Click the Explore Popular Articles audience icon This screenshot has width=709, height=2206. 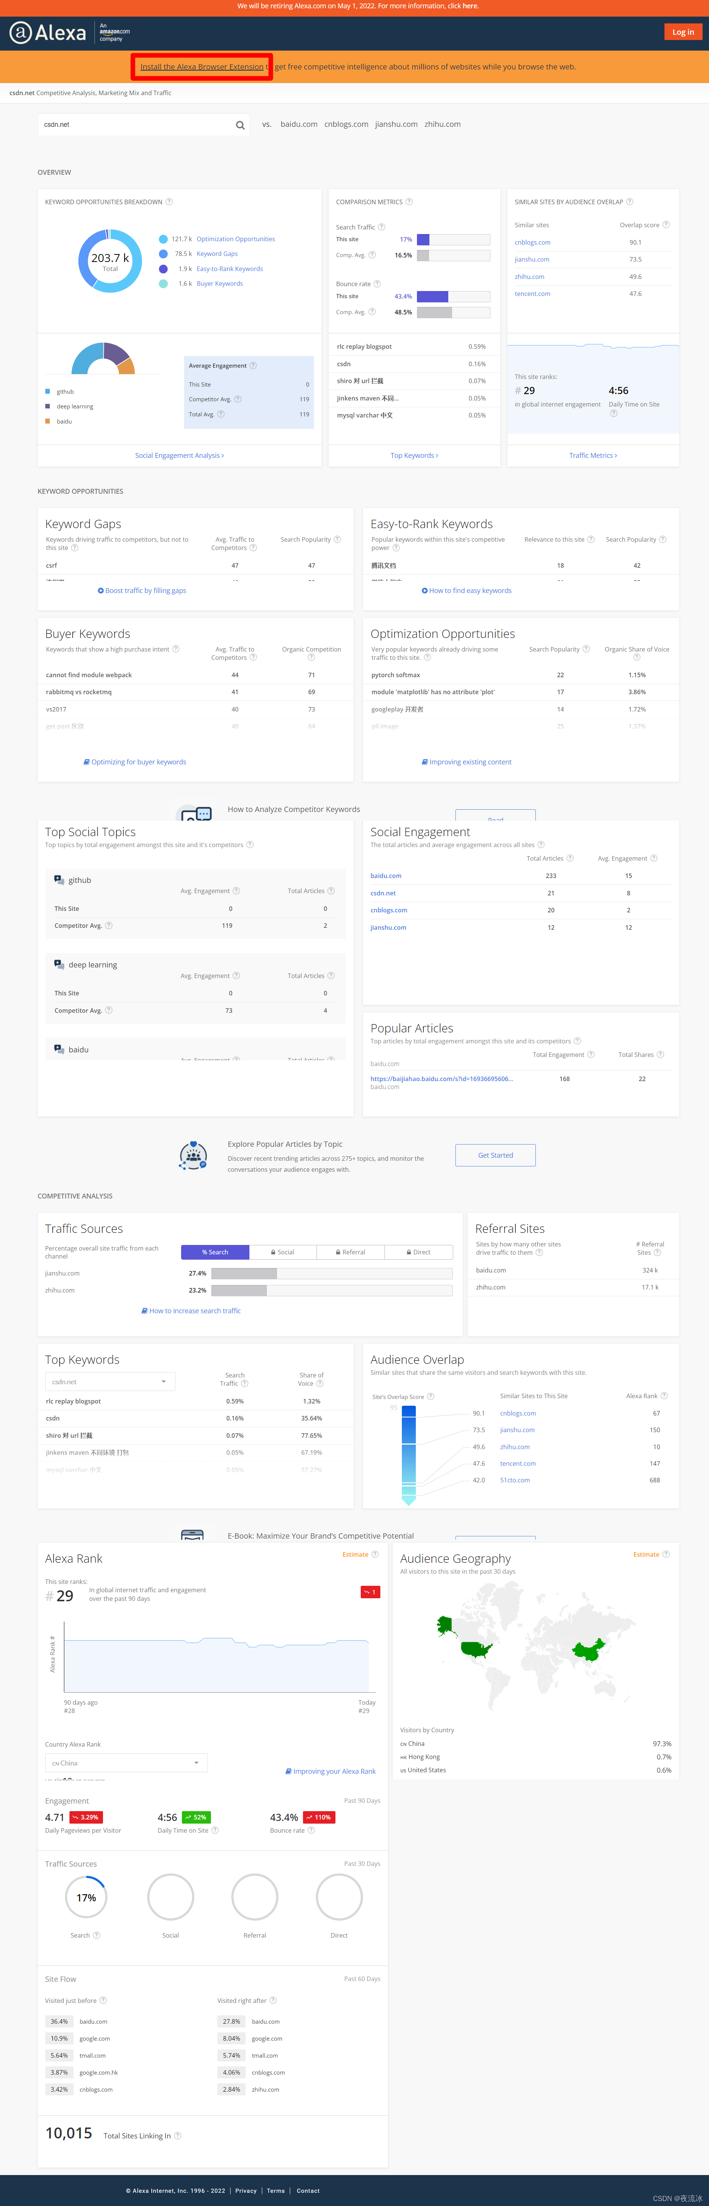(194, 1155)
